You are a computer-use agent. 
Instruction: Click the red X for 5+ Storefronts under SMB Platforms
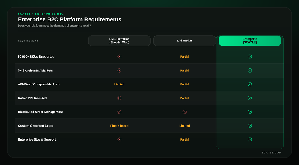tap(119, 70)
